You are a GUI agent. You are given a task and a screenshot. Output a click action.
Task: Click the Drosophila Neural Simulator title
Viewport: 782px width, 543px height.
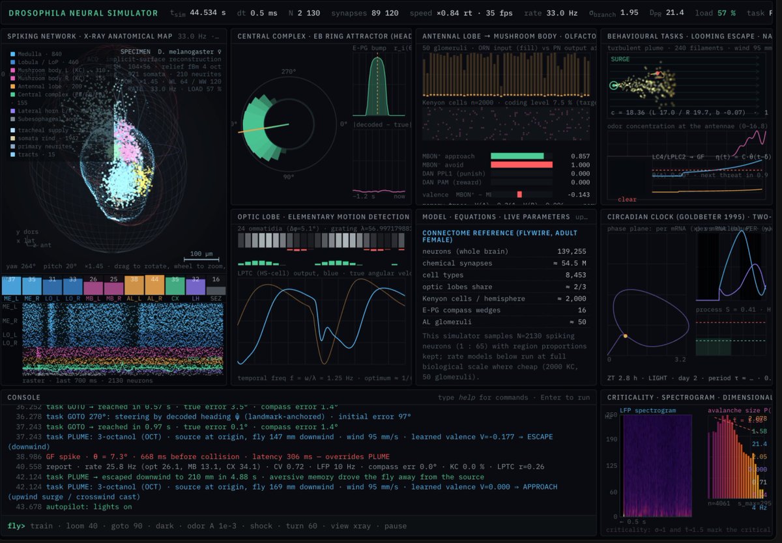[x=83, y=13]
